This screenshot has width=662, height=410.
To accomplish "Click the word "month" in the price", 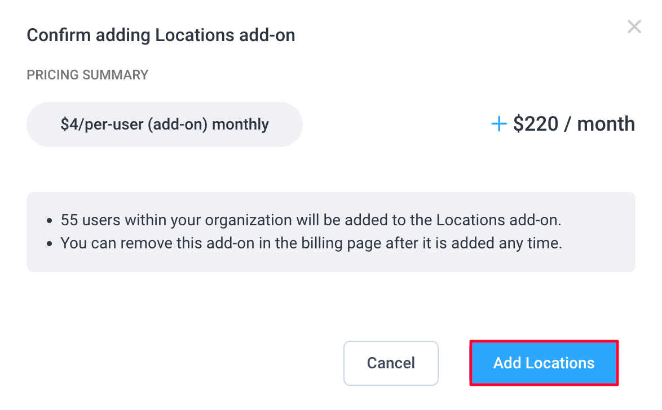I will click(606, 124).
